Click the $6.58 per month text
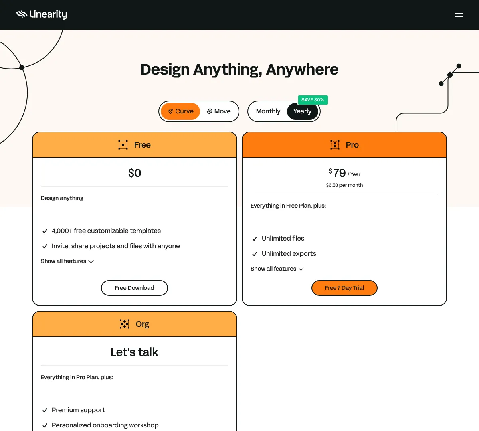The width and height of the screenshot is (479, 431). (x=344, y=185)
